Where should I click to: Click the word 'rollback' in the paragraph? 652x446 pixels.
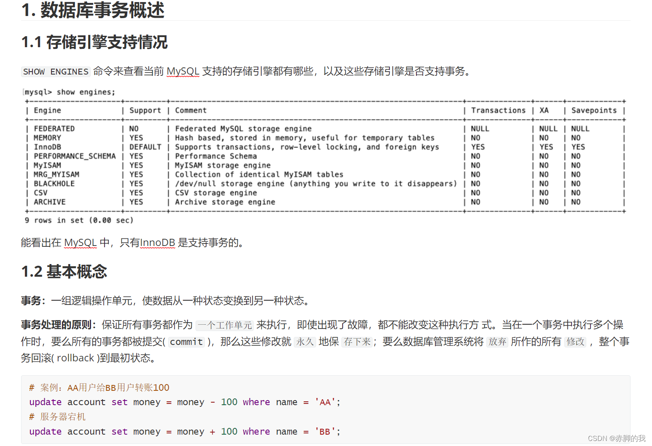click(75, 358)
